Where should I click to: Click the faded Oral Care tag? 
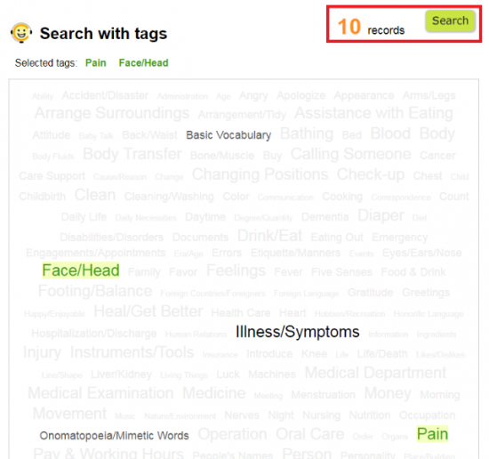tap(310, 434)
